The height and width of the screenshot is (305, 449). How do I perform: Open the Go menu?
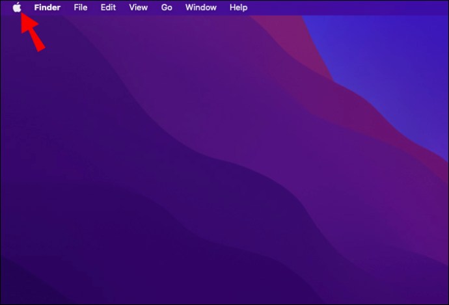pyautogui.click(x=167, y=7)
